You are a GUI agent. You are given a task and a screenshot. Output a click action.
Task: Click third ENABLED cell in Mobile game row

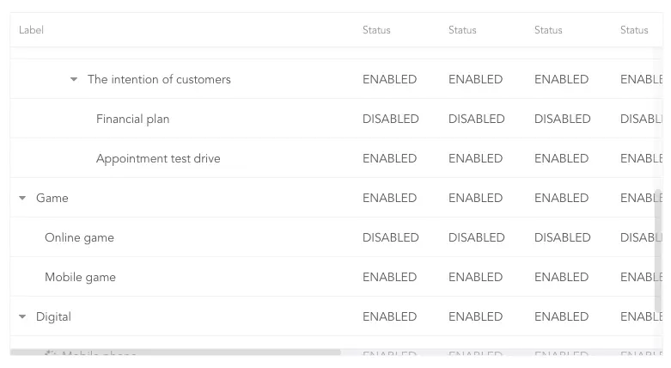coord(561,277)
